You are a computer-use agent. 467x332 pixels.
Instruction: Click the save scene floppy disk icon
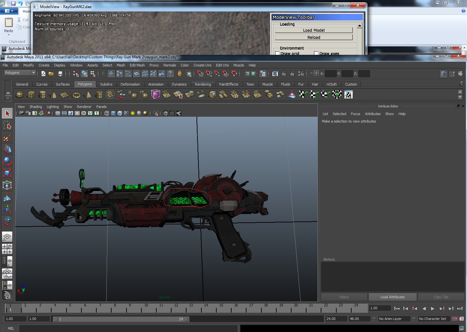(60, 74)
